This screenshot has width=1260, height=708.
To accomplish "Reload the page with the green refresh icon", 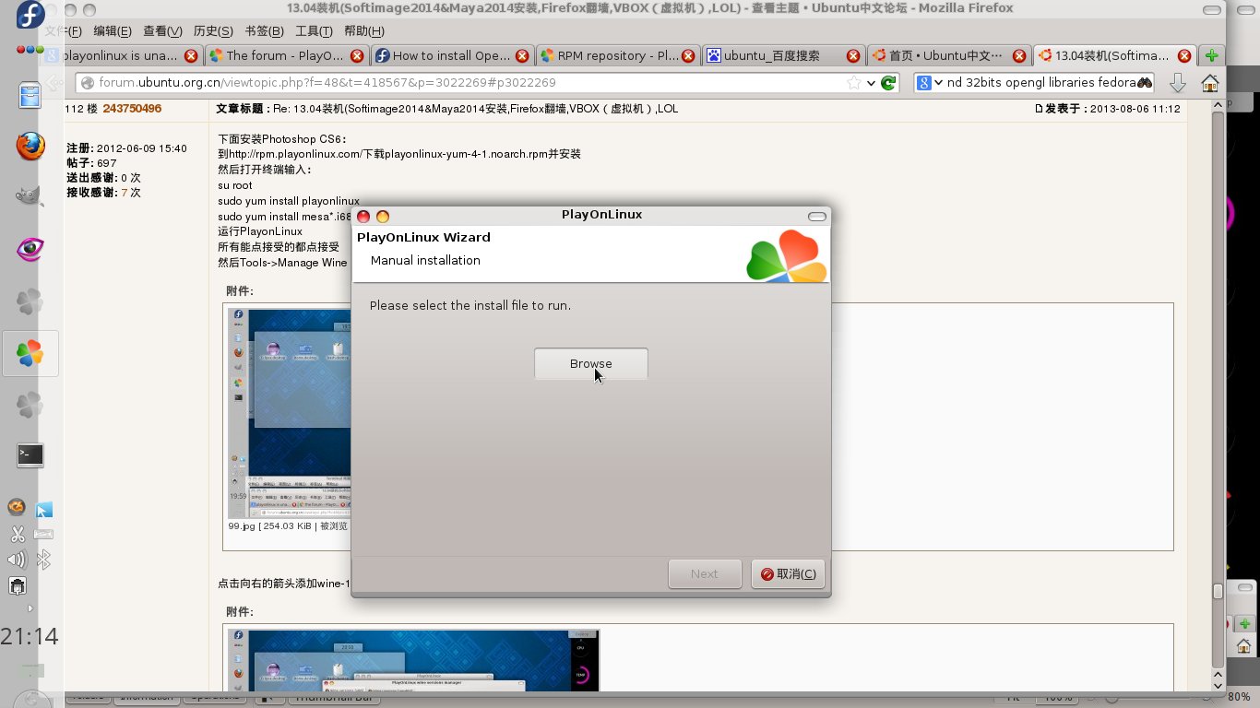I will coord(889,82).
